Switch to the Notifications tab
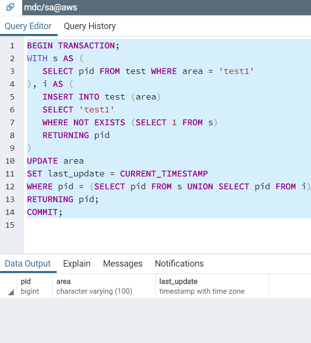 (x=179, y=264)
